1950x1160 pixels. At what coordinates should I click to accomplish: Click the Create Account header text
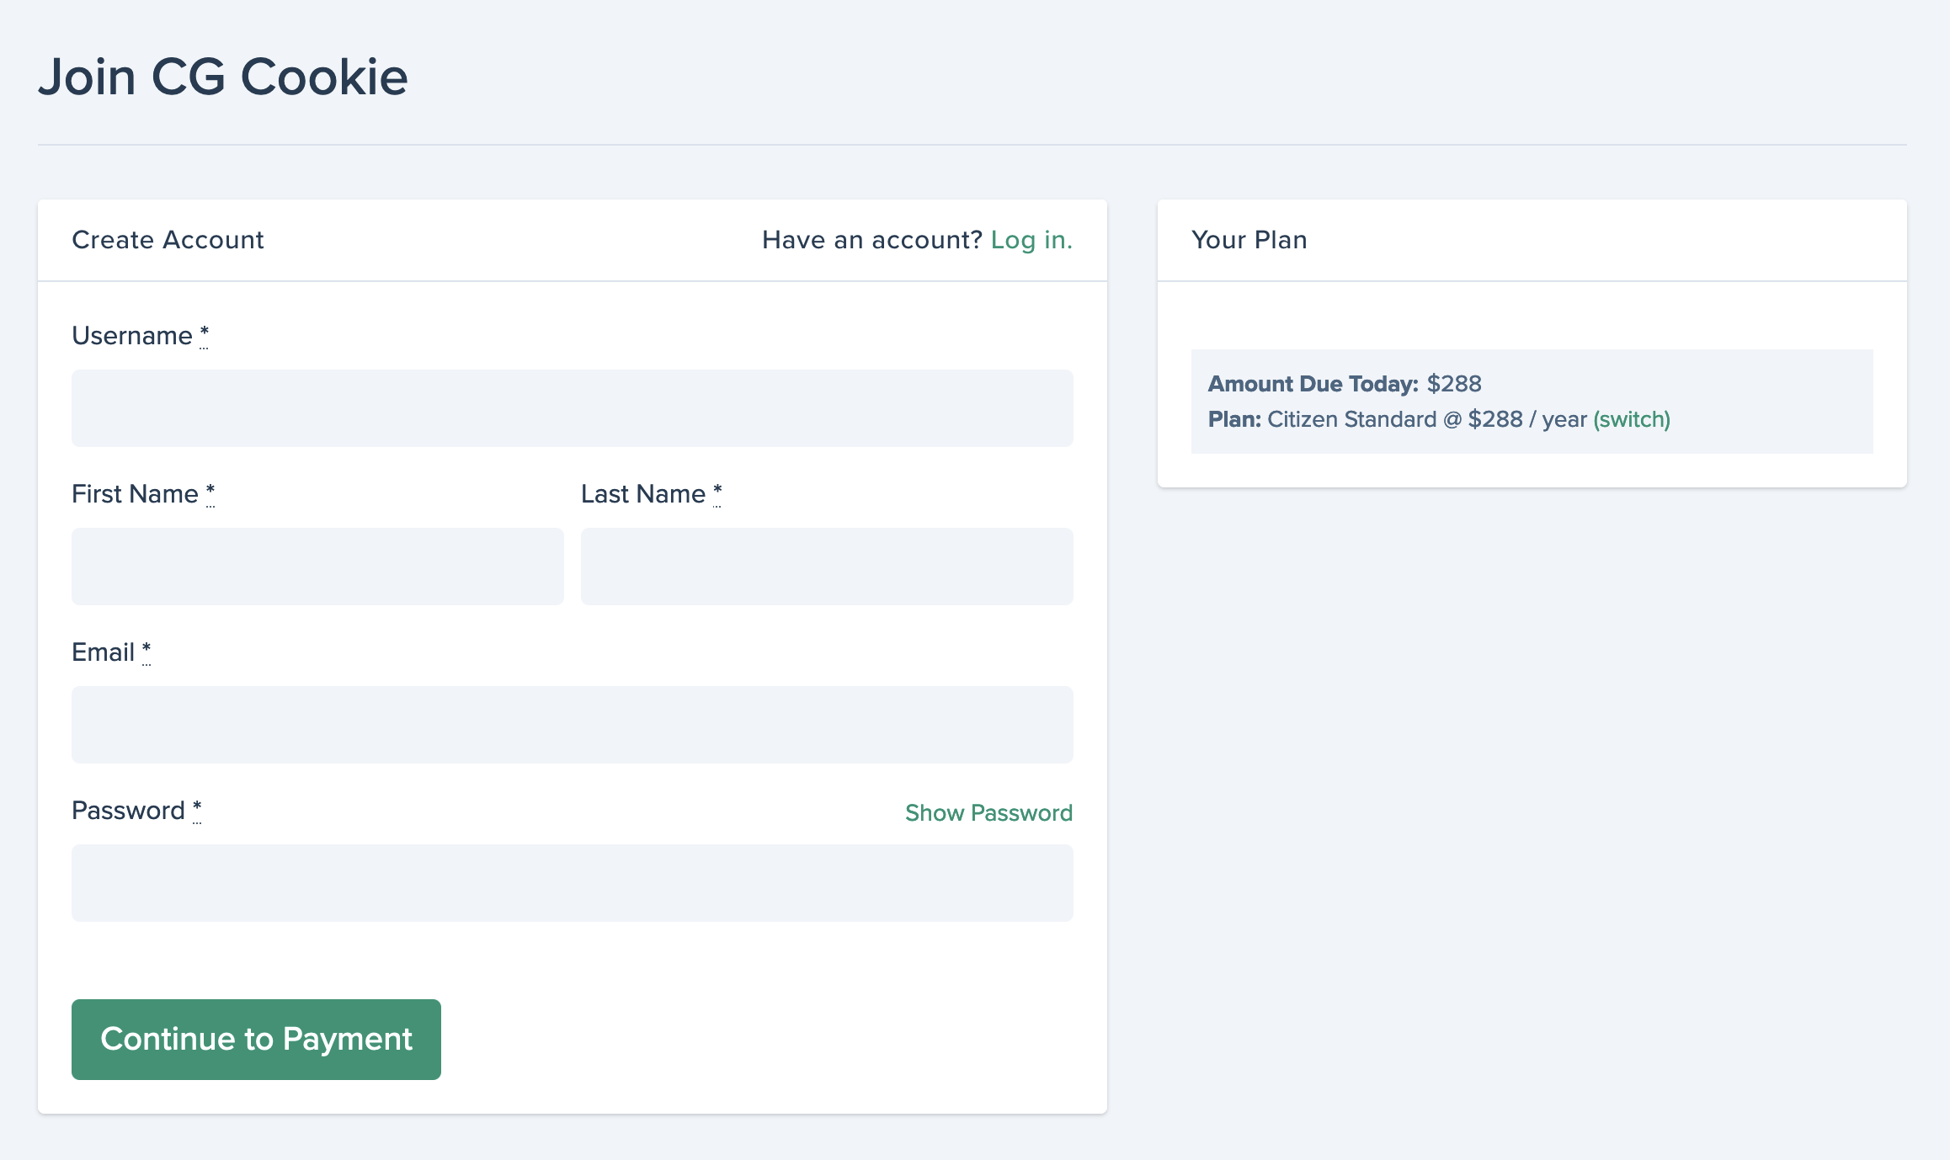(x=168, y=240)
